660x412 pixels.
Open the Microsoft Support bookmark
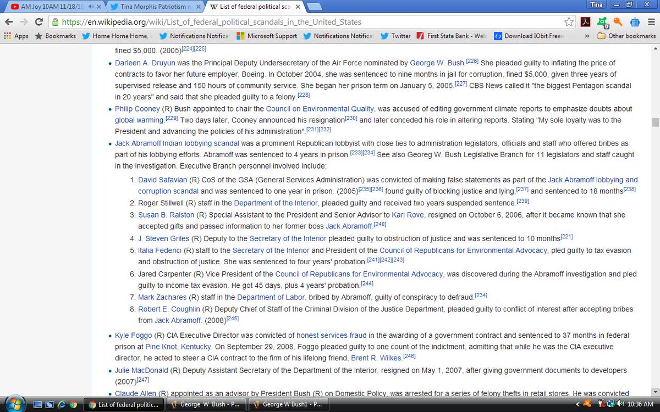pos(267,36)
